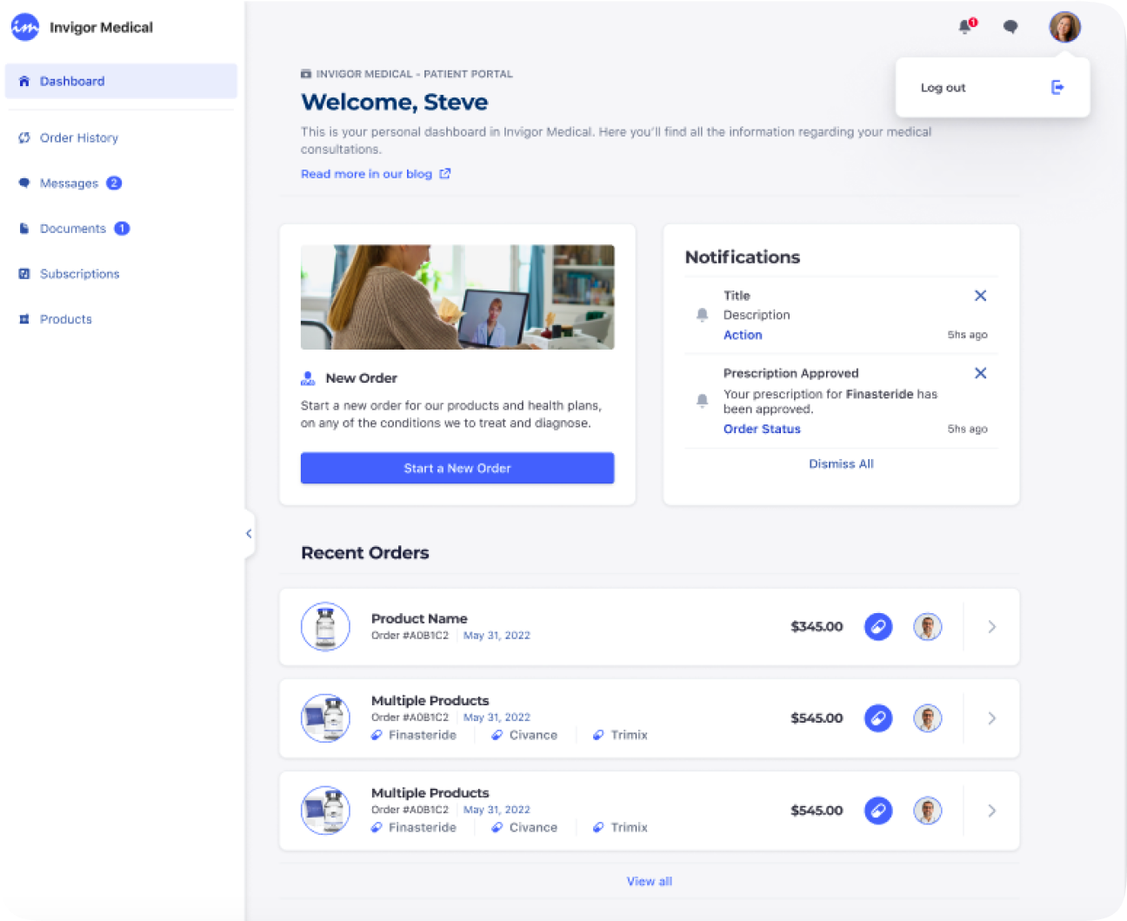Click Trimix tag in last order

pos(621,827)
